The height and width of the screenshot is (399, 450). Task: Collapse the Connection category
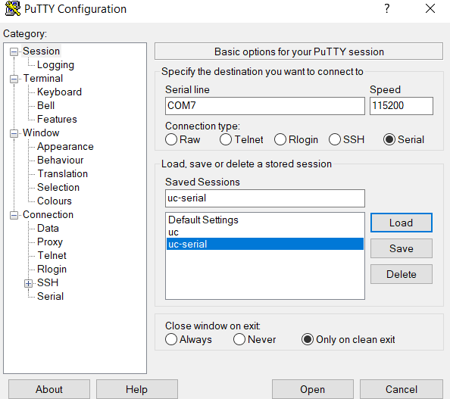click(14, 215)
